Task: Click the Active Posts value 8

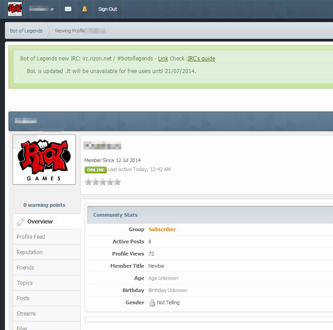Action: point(150,242)
